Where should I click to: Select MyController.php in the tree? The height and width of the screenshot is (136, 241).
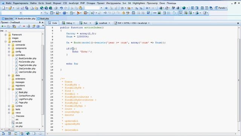pos(26,62)
